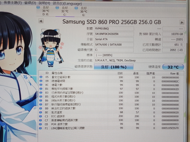
Task: Click the 屬性名稱 column header
Action: [x=57, y=73]
